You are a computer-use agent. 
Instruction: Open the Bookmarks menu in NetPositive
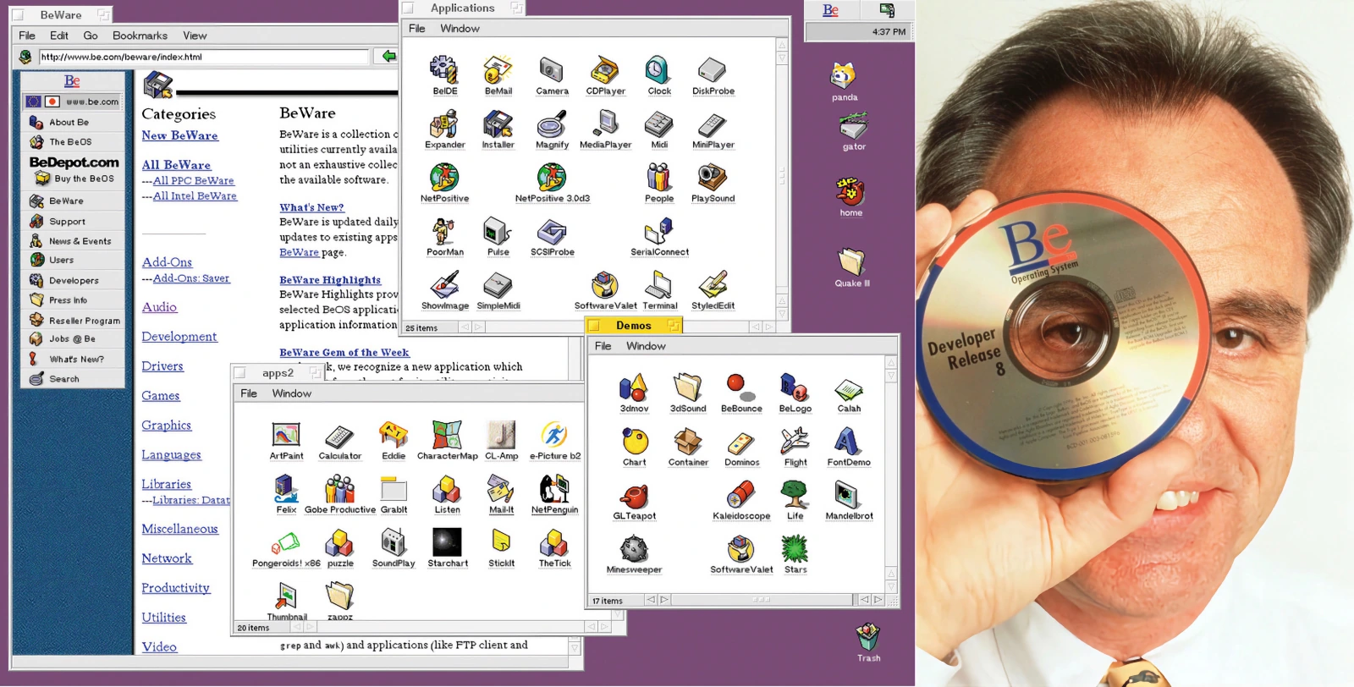[x=140, y=36]
